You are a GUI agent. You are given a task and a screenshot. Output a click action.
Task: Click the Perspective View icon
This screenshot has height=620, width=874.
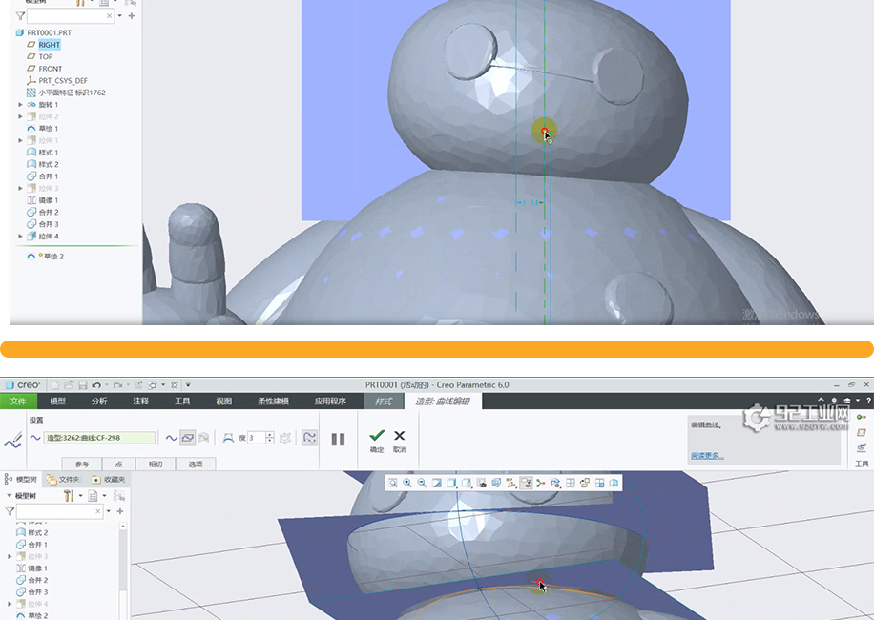click(496, 483)
